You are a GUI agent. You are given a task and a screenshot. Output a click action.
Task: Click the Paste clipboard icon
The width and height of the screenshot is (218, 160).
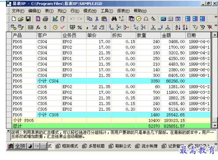[104, 19]
